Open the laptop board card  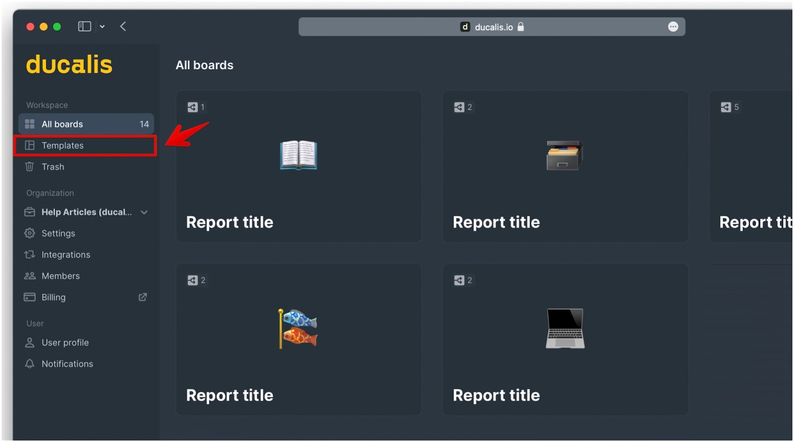coord(565,339)
